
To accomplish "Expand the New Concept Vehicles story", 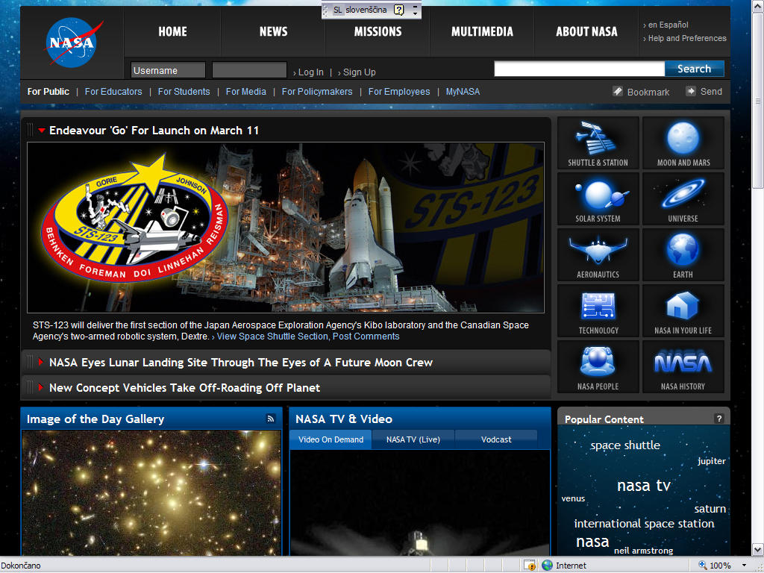I will coord(42,387).
